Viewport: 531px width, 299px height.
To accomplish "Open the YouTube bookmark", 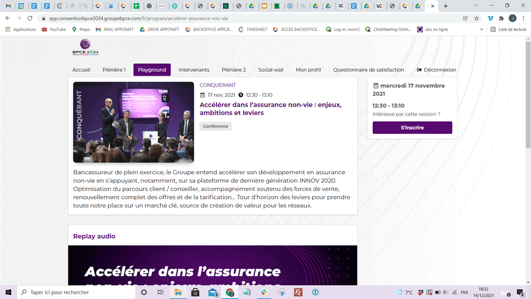I will click(54, 30).
